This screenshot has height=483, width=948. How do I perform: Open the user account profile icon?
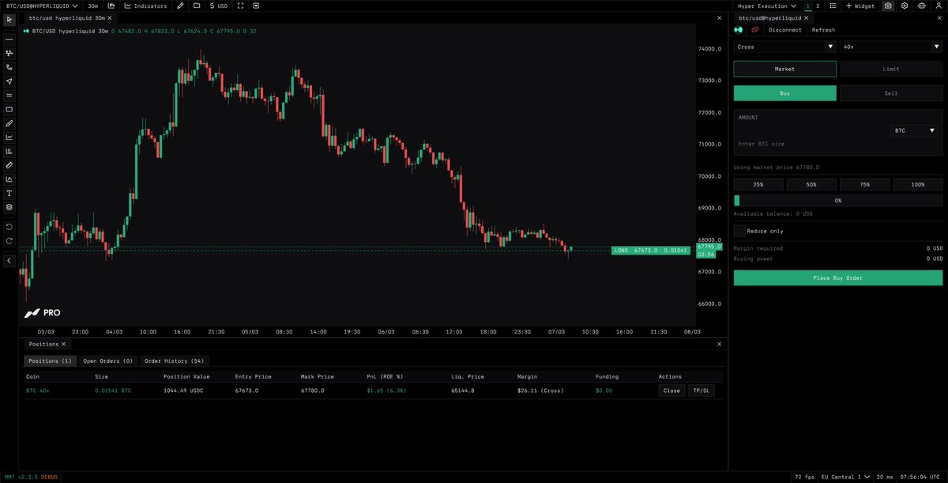pyautogui.click(x=938, y=6)
